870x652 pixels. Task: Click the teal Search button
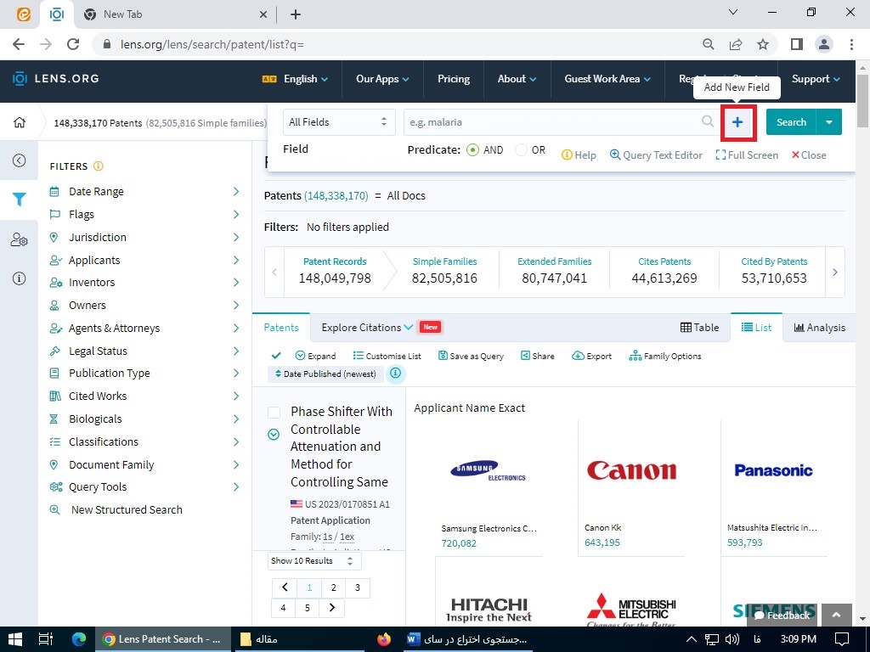[790, 122]
